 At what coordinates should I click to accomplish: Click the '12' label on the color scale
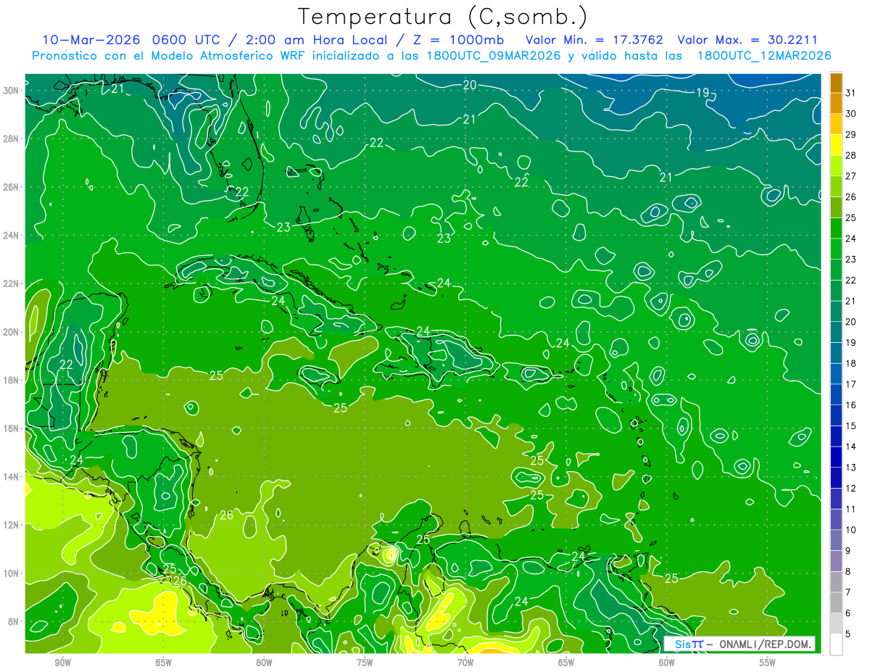coord(851,488)
